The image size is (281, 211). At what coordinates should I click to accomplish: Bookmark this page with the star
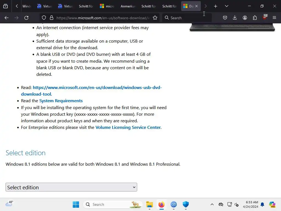click(x=155, y=18)
